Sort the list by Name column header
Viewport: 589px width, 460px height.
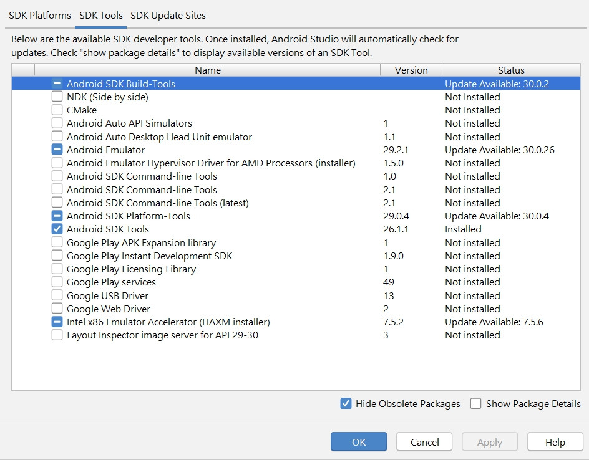[x=208, y=70]
